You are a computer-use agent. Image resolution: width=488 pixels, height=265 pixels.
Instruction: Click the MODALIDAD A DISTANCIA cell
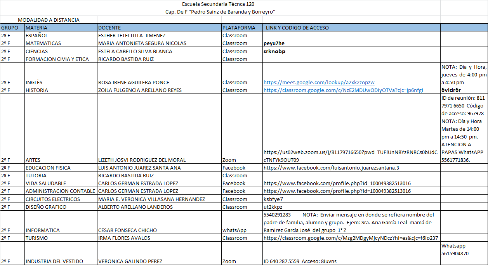tap(49, 20)
